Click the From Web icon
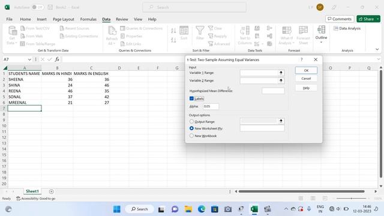This screenshot has width=384, height=216. point(23,36)
